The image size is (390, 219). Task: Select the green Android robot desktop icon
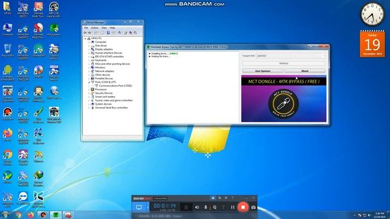[x=7, y=72]
